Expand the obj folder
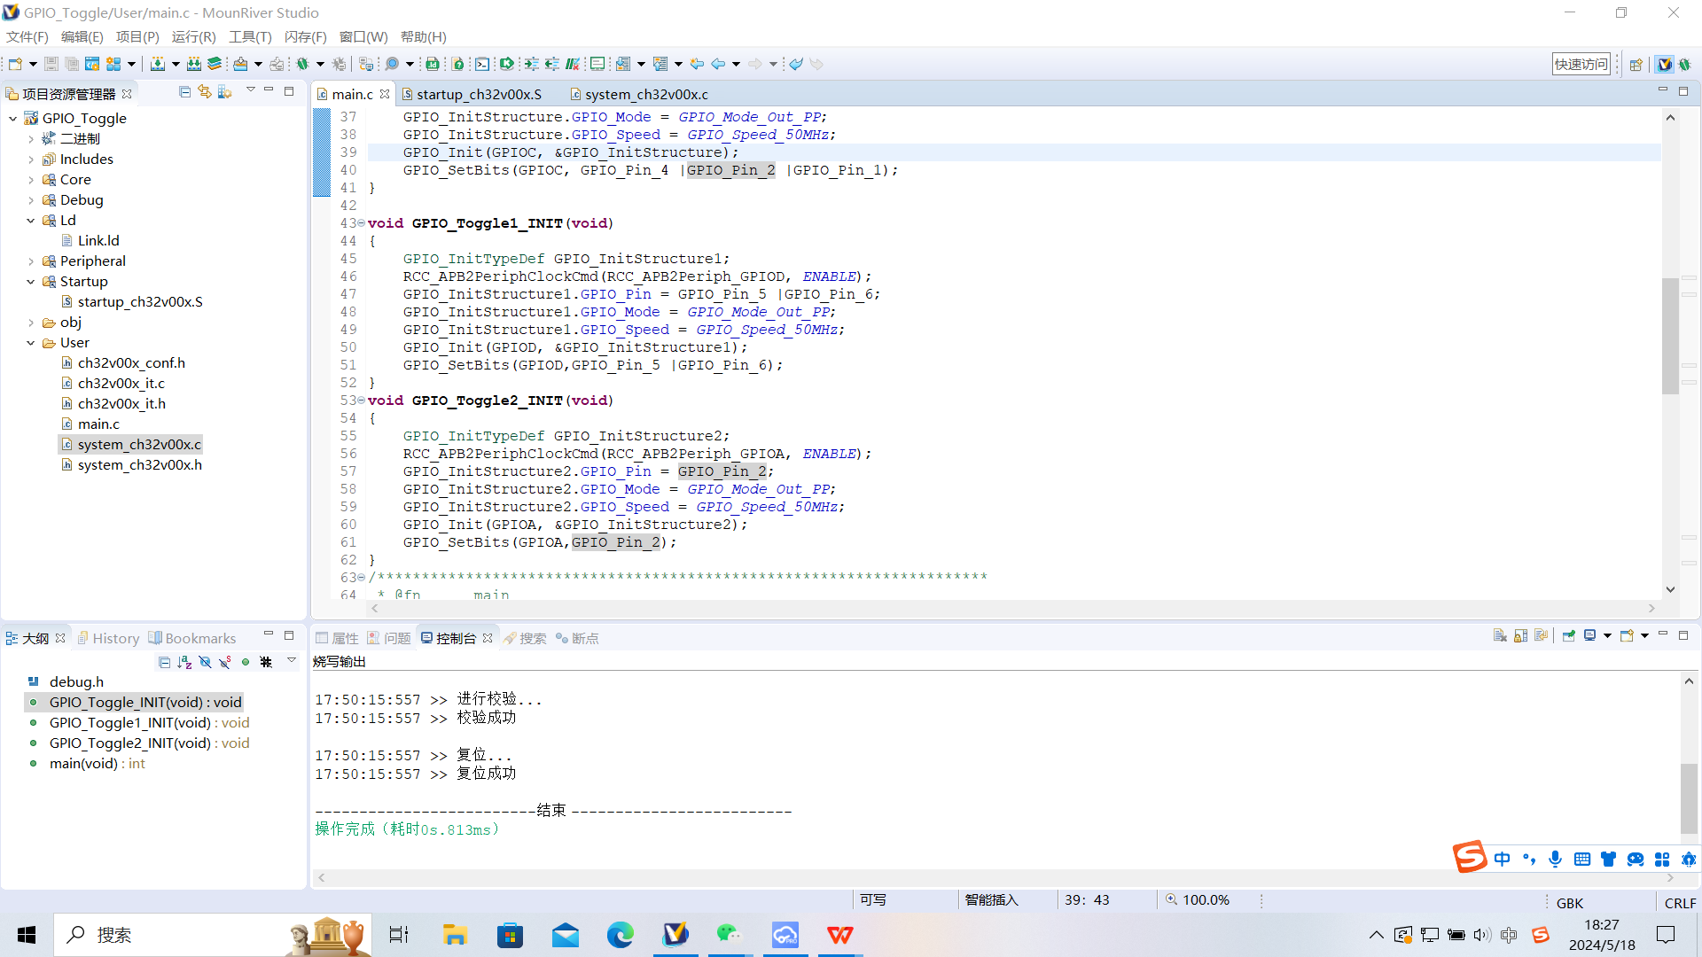 point(31,323)
